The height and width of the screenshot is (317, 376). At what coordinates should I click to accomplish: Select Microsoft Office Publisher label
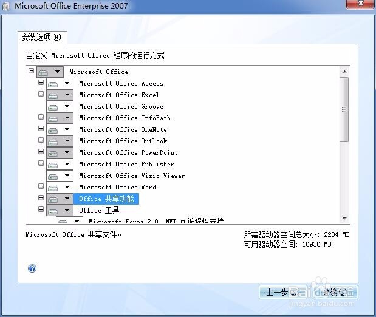126,164
